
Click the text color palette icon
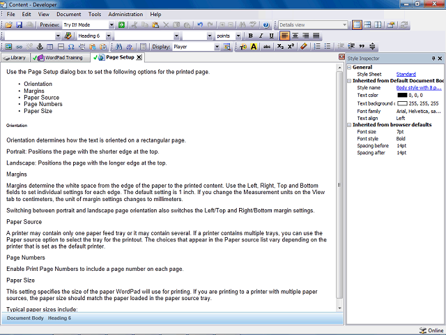pos(243,47)
